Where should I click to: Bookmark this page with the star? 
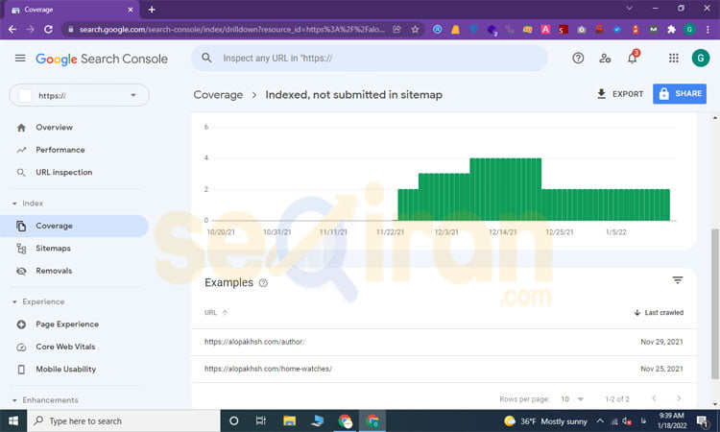(x=415, y=30)
